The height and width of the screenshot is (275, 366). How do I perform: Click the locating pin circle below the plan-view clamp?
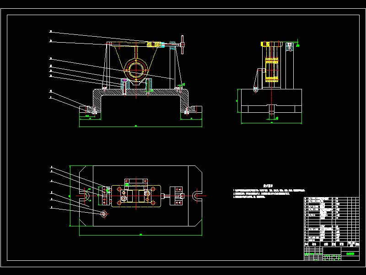(x=104, y=214)
